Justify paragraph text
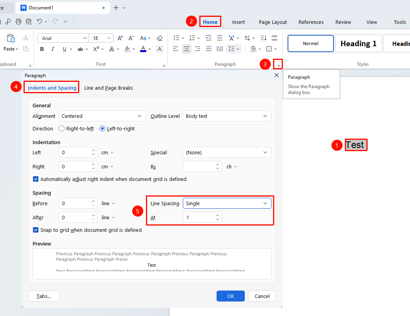Viewport: 410px width, 316px height. pyautogui.click(x=209, y=49)
